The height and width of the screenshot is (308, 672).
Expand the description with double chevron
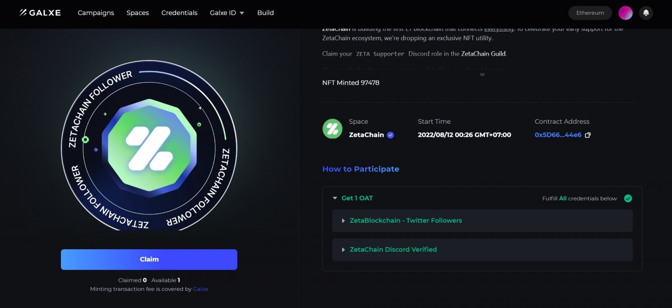(482, 75)
